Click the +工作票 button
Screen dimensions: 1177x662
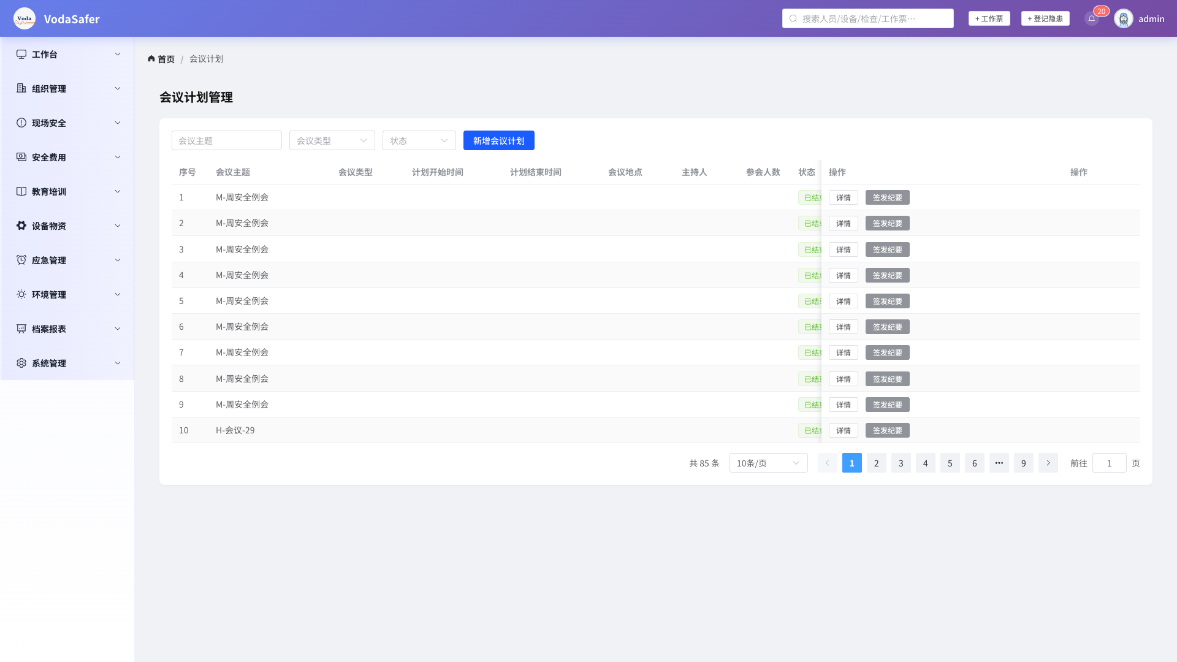tap(989, 18)
